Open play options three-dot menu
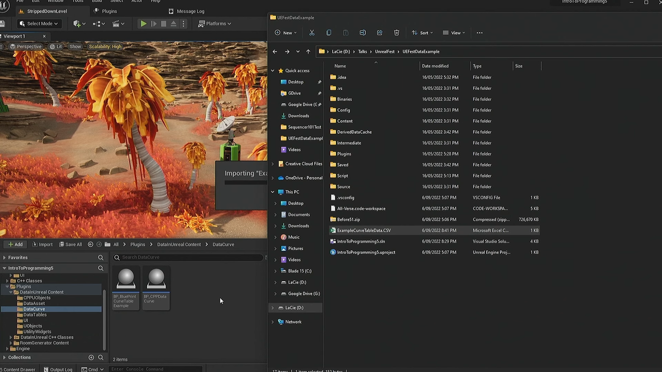The height and width of the screenshot is (372, 662). pyautogui.click(x=184, y=24)
